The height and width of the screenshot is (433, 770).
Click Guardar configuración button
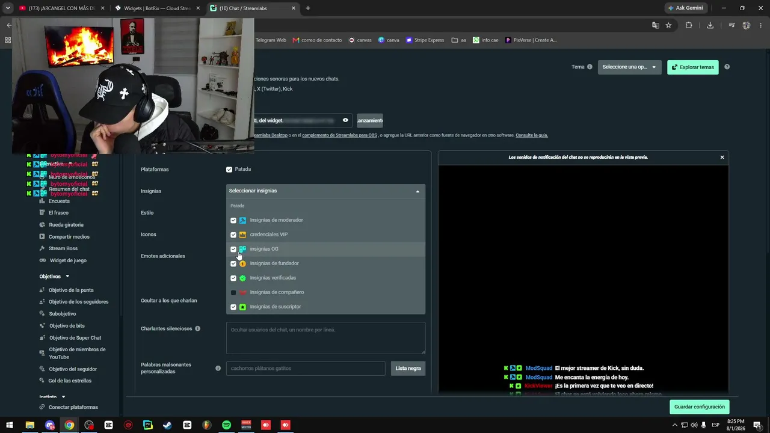(x=699, y=407)
